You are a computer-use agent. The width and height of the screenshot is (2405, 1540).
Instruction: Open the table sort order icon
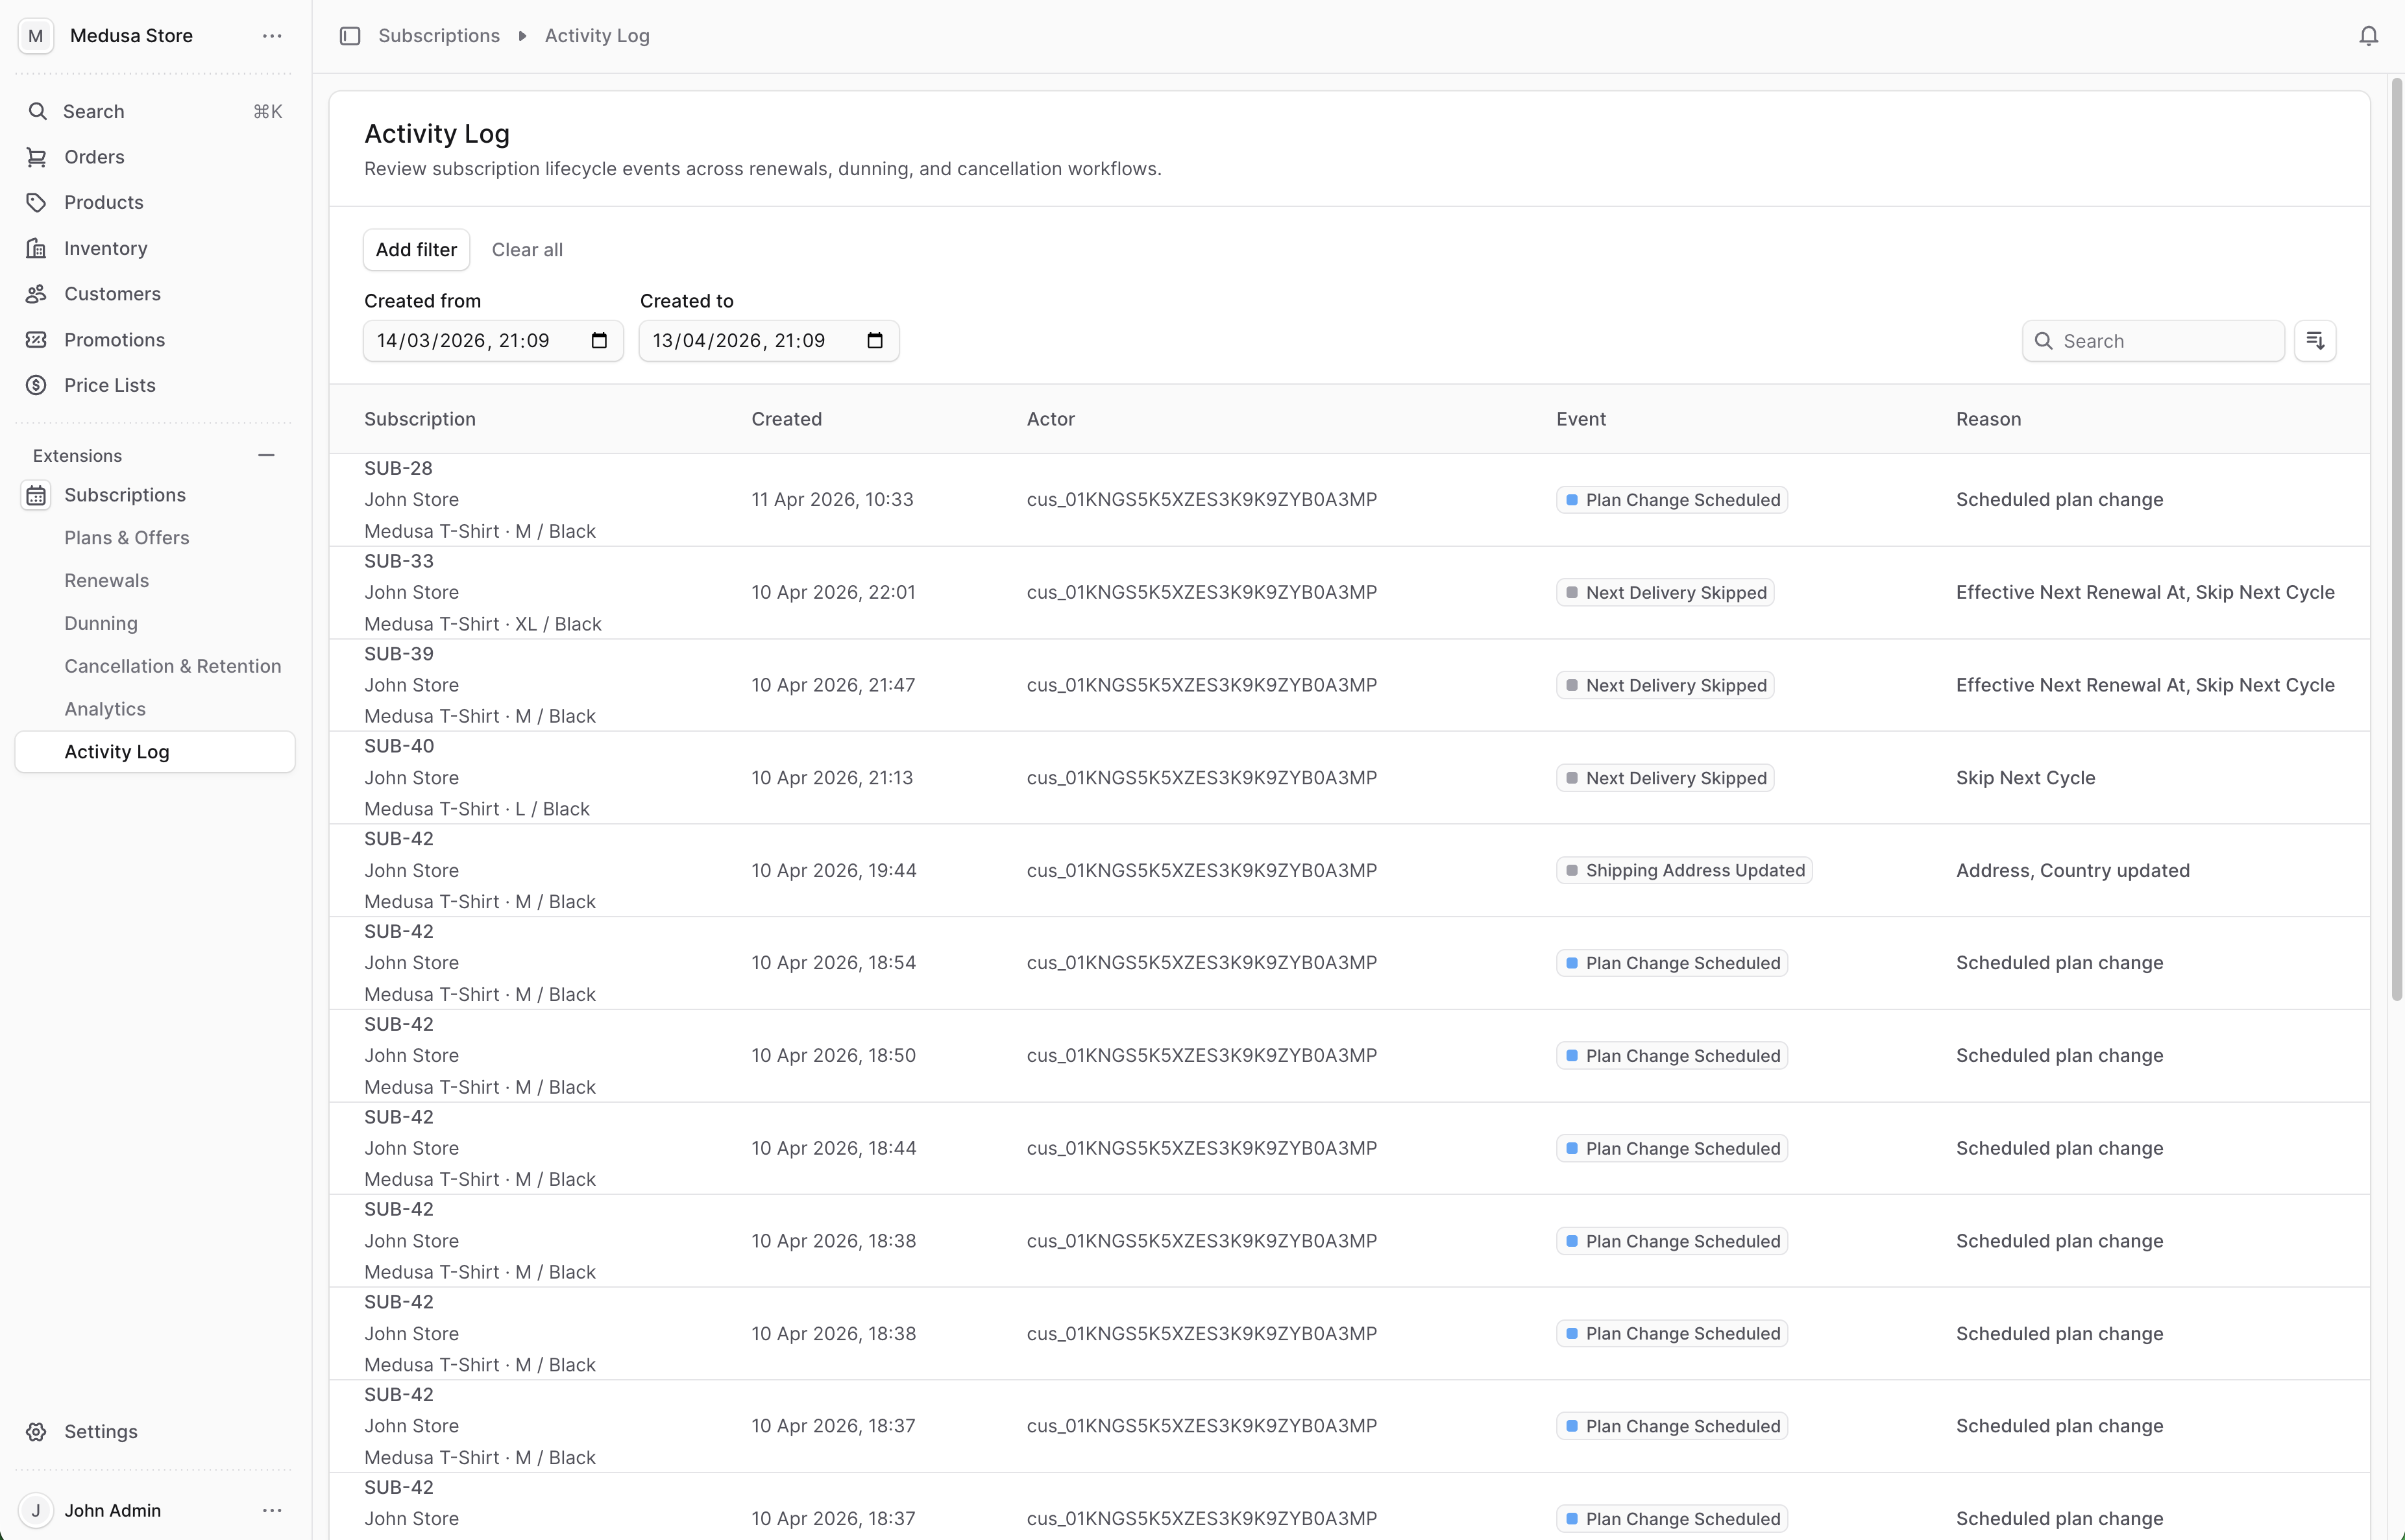pos(2315,341)
